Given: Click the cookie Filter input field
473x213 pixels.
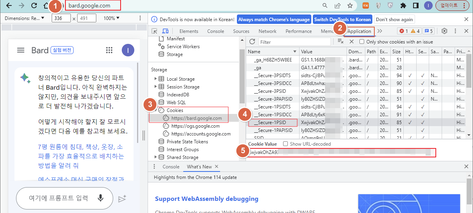Looking at the screenshot, I should [295, 42].
